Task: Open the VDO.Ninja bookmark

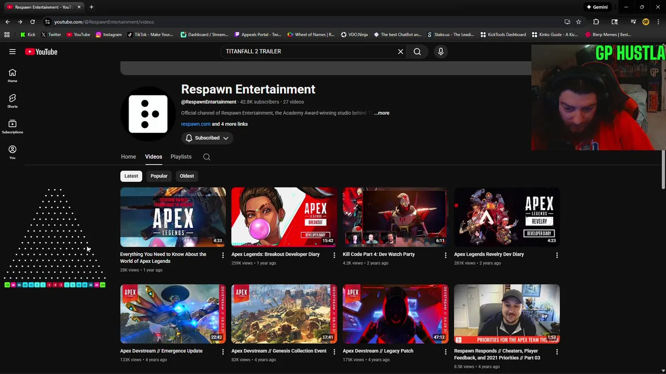Action: 354,34
